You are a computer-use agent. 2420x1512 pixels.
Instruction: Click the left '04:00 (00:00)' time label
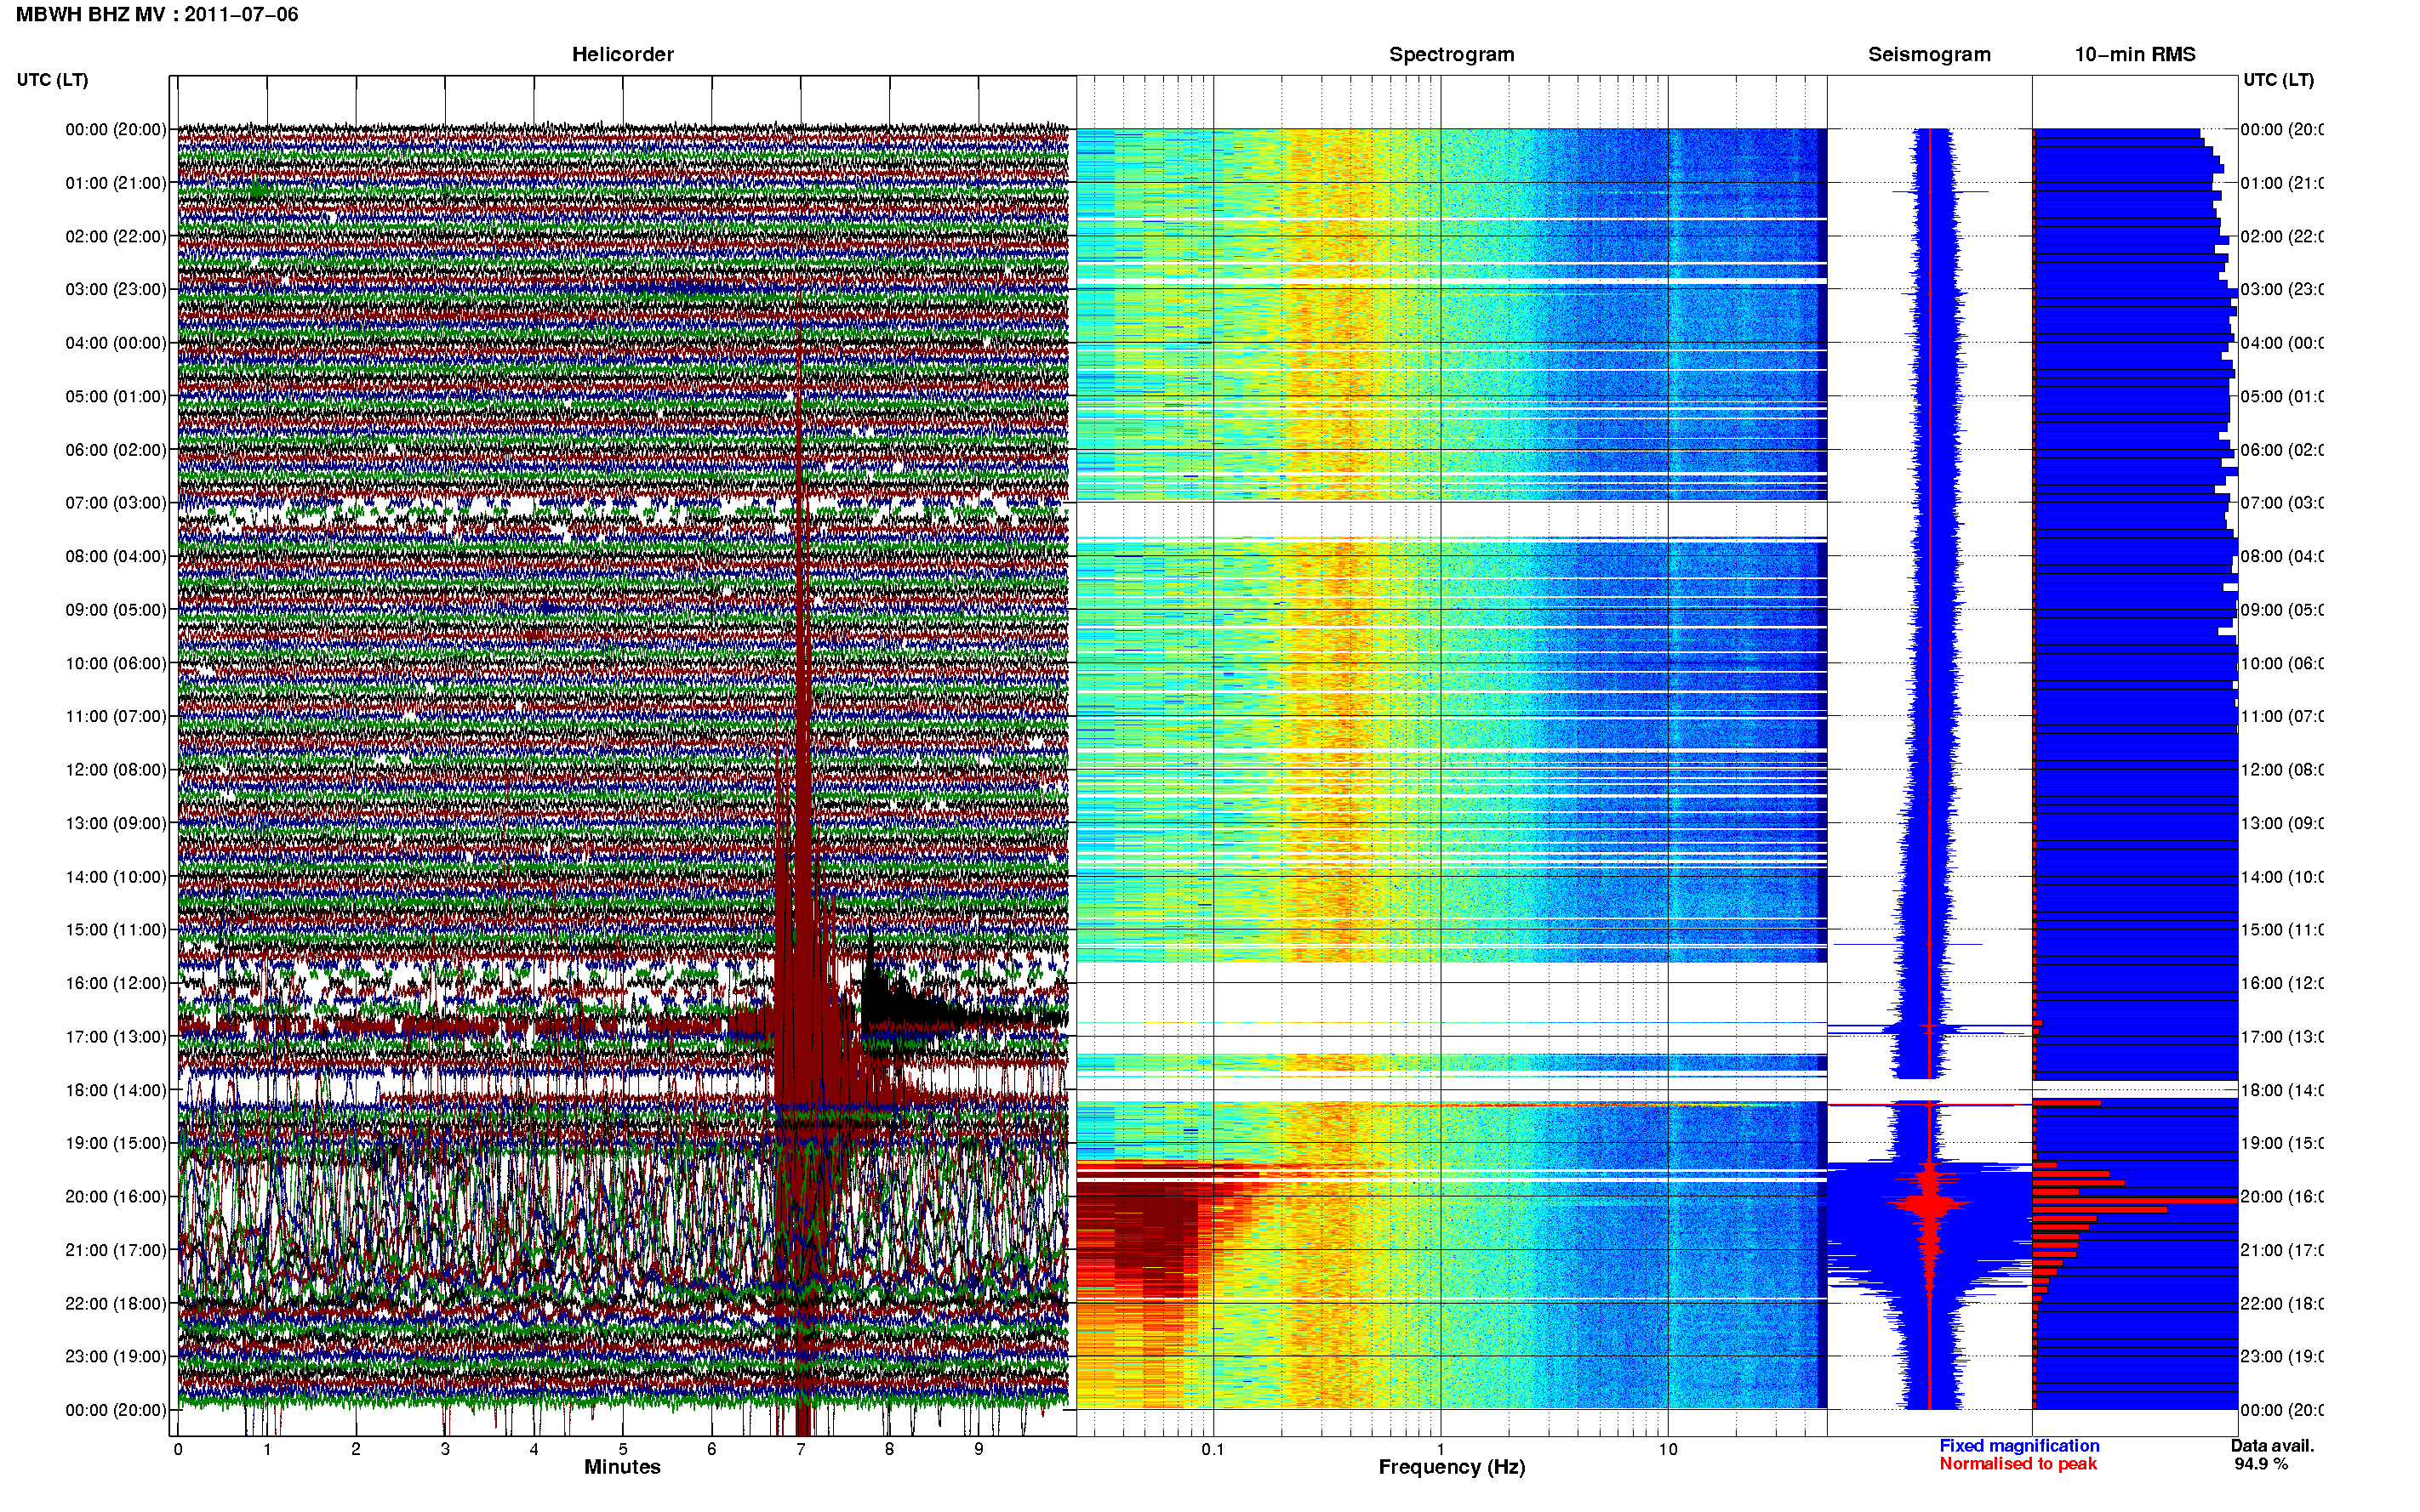pyautogui.click(x=116, y=343)
